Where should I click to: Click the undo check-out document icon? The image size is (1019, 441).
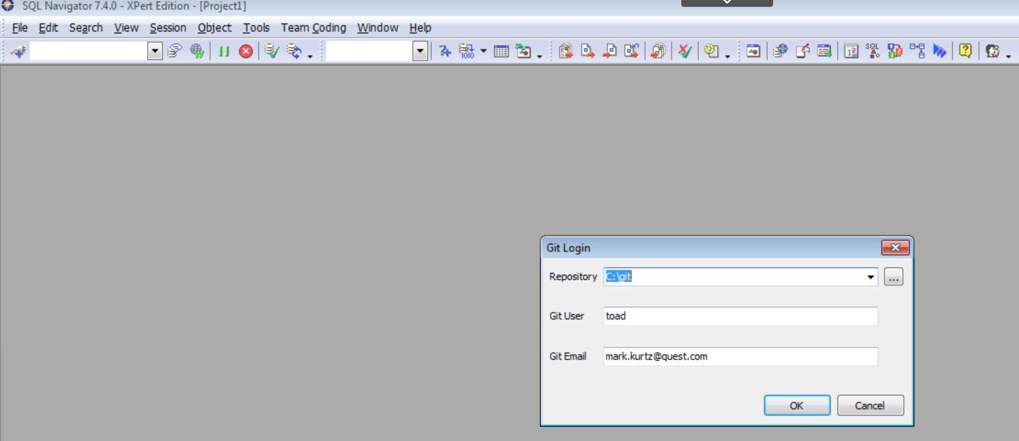tap(632, 51)
